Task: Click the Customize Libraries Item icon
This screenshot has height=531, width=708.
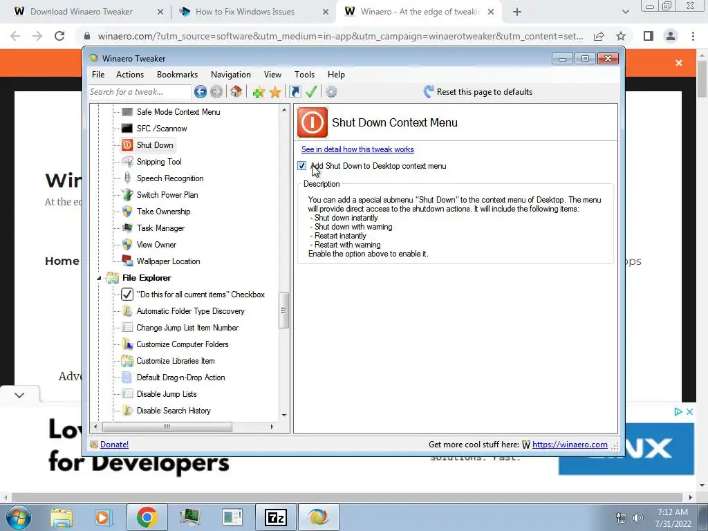Action: pyautogui.click(x=127, y=361)
